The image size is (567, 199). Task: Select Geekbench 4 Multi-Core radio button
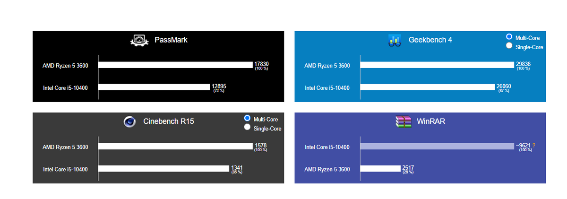[x=509, y=37]
